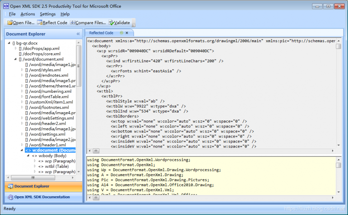This screenshot has height=215, width=348.
Task: Select the w:tbl (Table) tree item
Action: pyautogui.click(x=53, y=166)
